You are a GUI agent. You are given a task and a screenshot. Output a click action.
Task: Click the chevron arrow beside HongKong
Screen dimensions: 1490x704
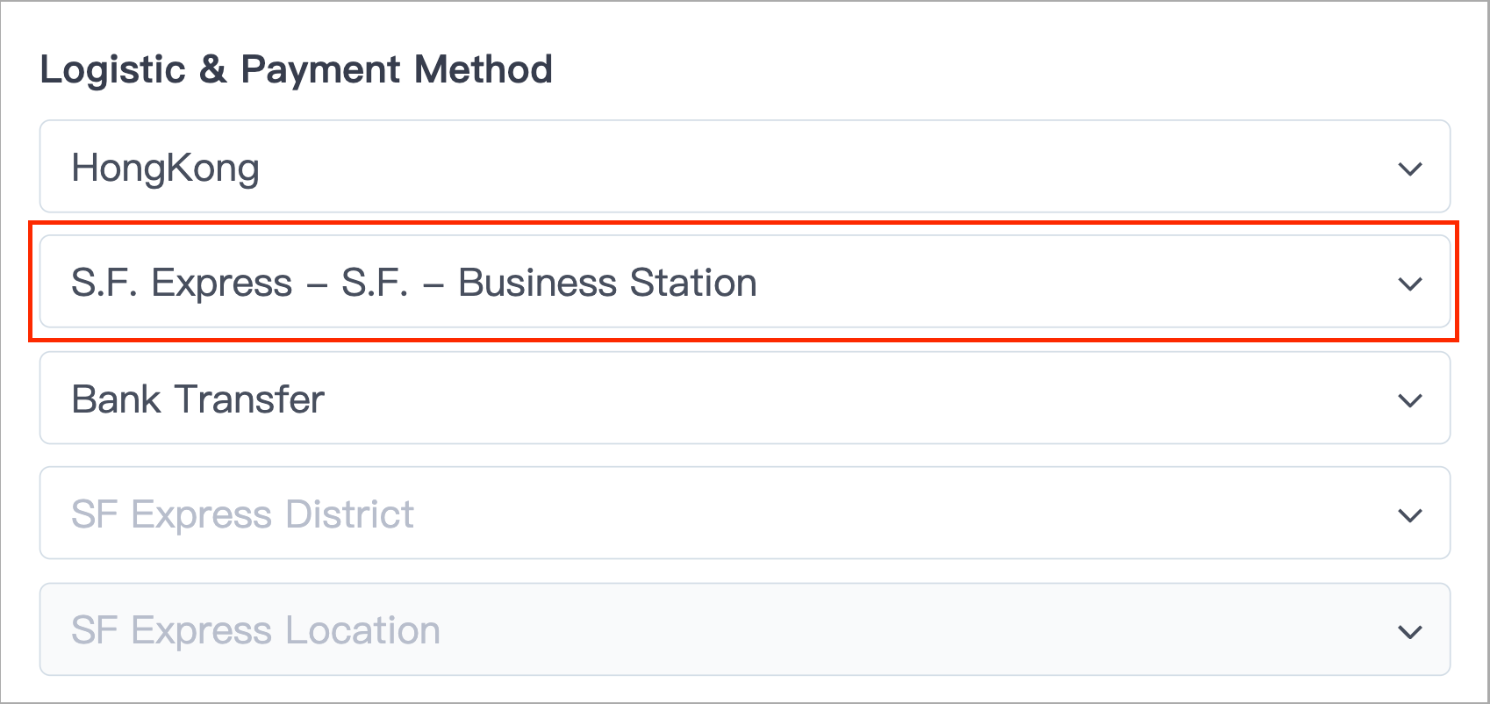click(x=1409, y=169)
